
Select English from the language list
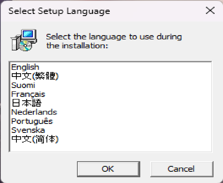pyautogui.click(x=25, y=67)
